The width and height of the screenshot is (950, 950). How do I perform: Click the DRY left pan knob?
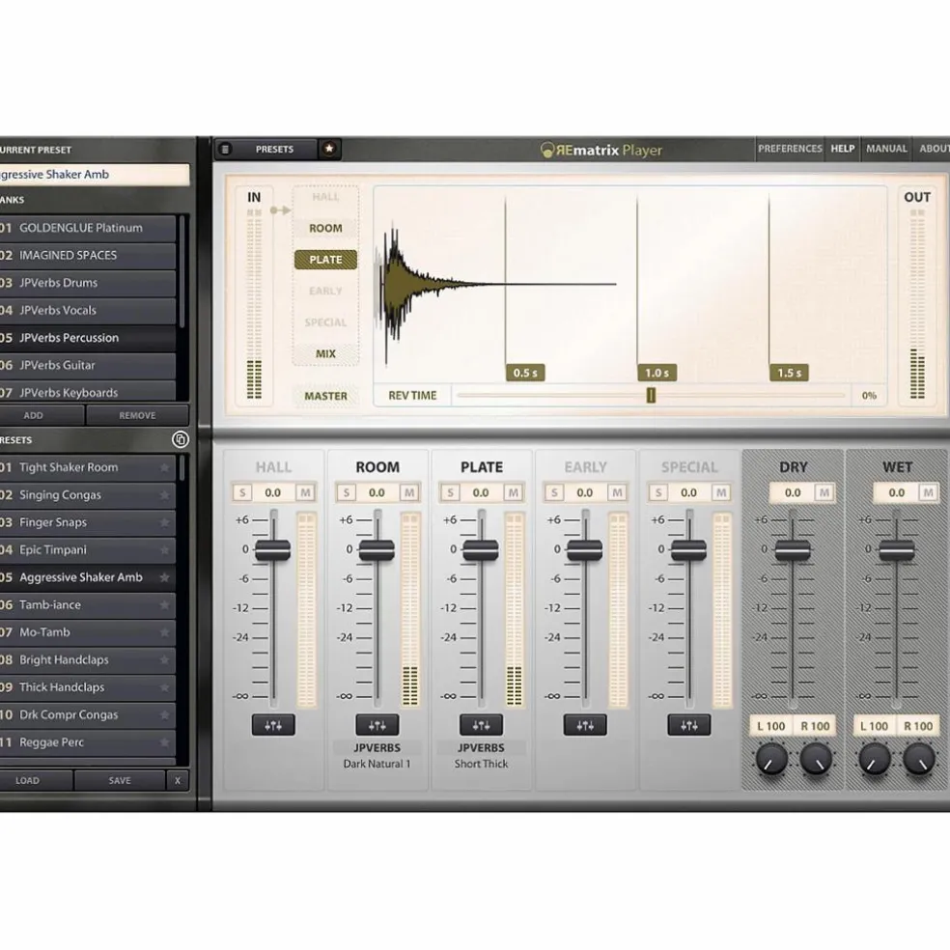click(770, 760)
